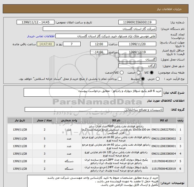Select product code 1151700064020019
The image size is (194, 187).
pyautogui.click(x=164, y=169)
